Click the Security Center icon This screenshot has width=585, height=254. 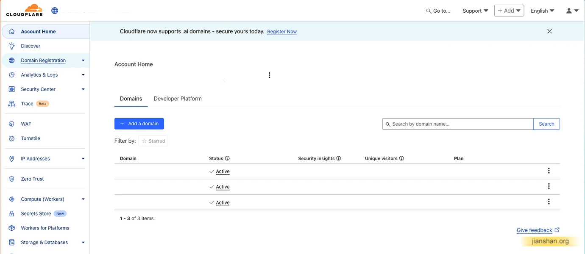(x=12, y=89)
